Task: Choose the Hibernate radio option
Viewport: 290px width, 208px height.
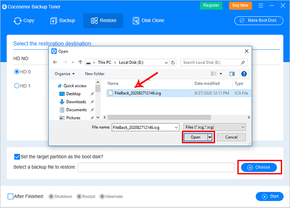Action: click(x=102, y=196)
